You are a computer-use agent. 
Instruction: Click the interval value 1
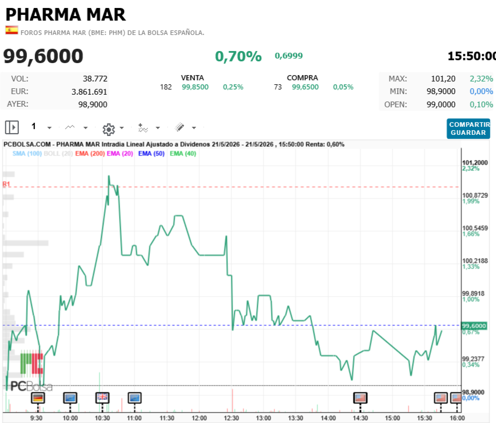(x=33, y=127)
